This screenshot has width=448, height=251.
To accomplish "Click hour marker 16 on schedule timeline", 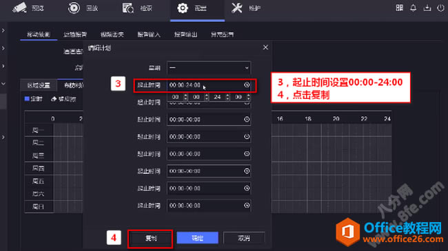I will coord(280,119).
